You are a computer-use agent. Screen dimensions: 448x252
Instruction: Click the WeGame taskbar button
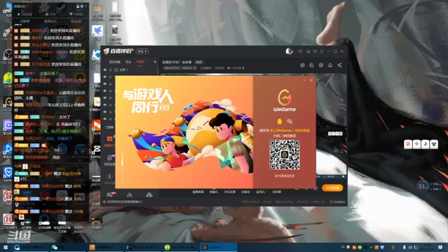pos(218,248)
